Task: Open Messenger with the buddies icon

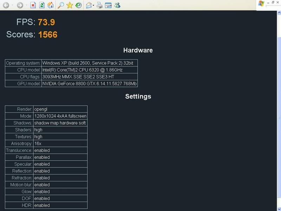Action: 117,5
